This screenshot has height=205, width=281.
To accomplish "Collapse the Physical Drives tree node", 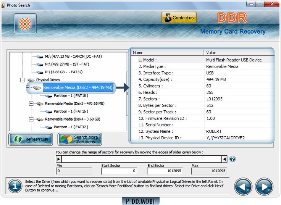I will (x=22, y=80).
